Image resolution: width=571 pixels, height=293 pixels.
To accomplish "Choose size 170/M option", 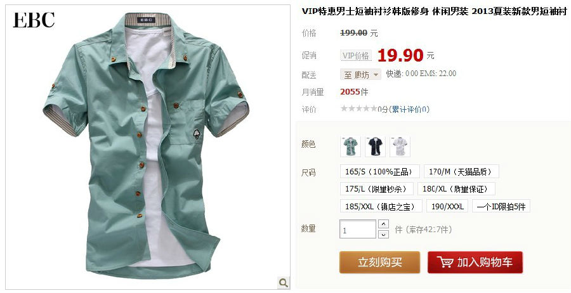I will (461, 171).
